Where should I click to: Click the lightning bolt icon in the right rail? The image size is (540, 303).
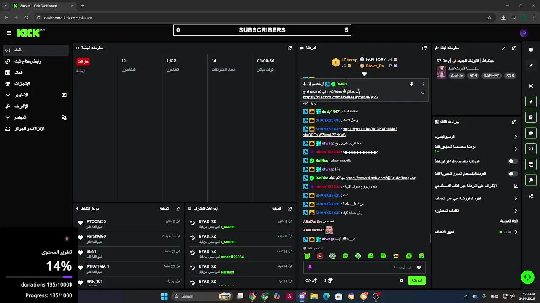click(x=531, y=101)
